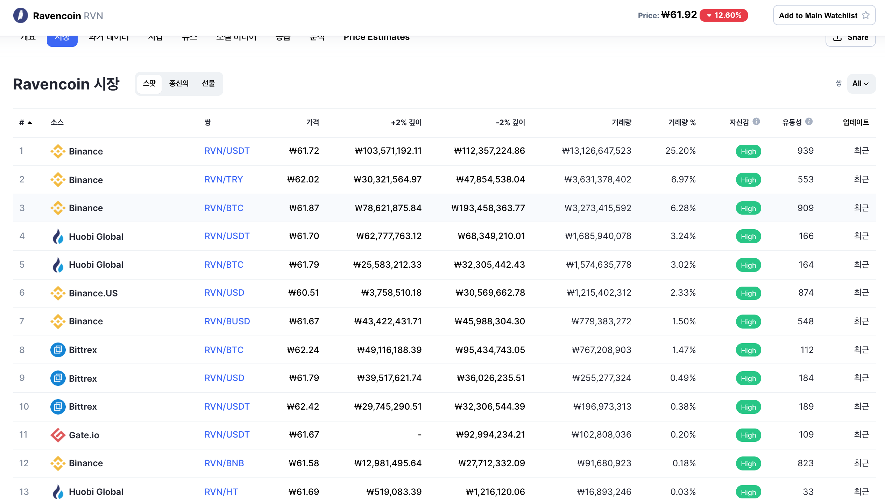Image resolution: width=885 pixels, height=504 pixels.
Task: Open Huobi Global RVN/USDT pair link
Action: pyautogui.click(x=227, y=236)
